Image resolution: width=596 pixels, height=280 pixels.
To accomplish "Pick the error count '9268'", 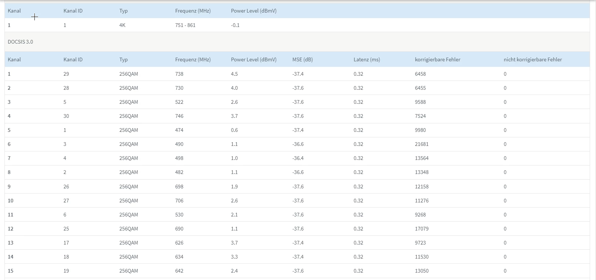I will point(420,215).
